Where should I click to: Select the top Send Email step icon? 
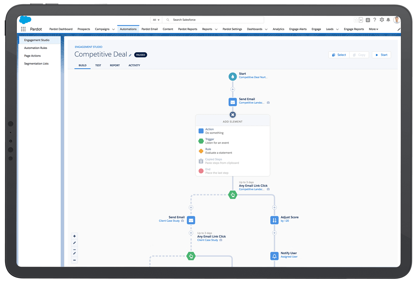233,102
